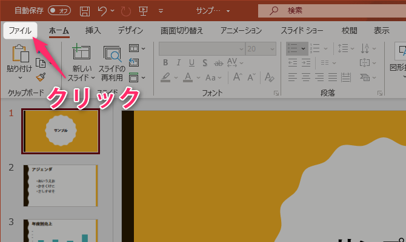Center align text in paragraph group

[306, 77]
